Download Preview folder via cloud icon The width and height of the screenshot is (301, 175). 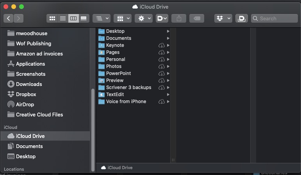point(162,80)
